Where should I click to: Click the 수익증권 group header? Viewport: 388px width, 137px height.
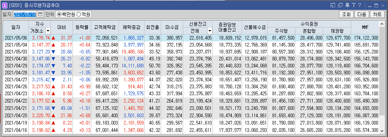point(309,24)
